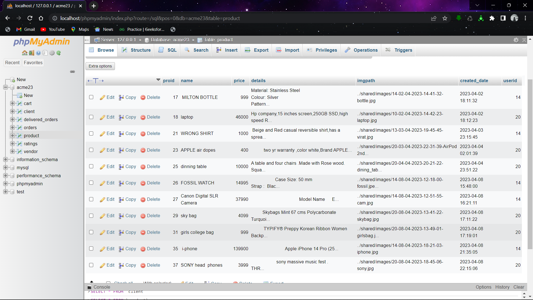Open the phpMyAdmin home page icon
This screenshot has height=300, width=533.
pos(25,53)
